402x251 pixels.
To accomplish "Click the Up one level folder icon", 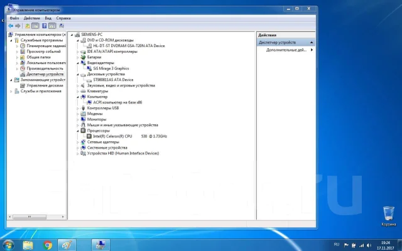I will tap(28, 26).
